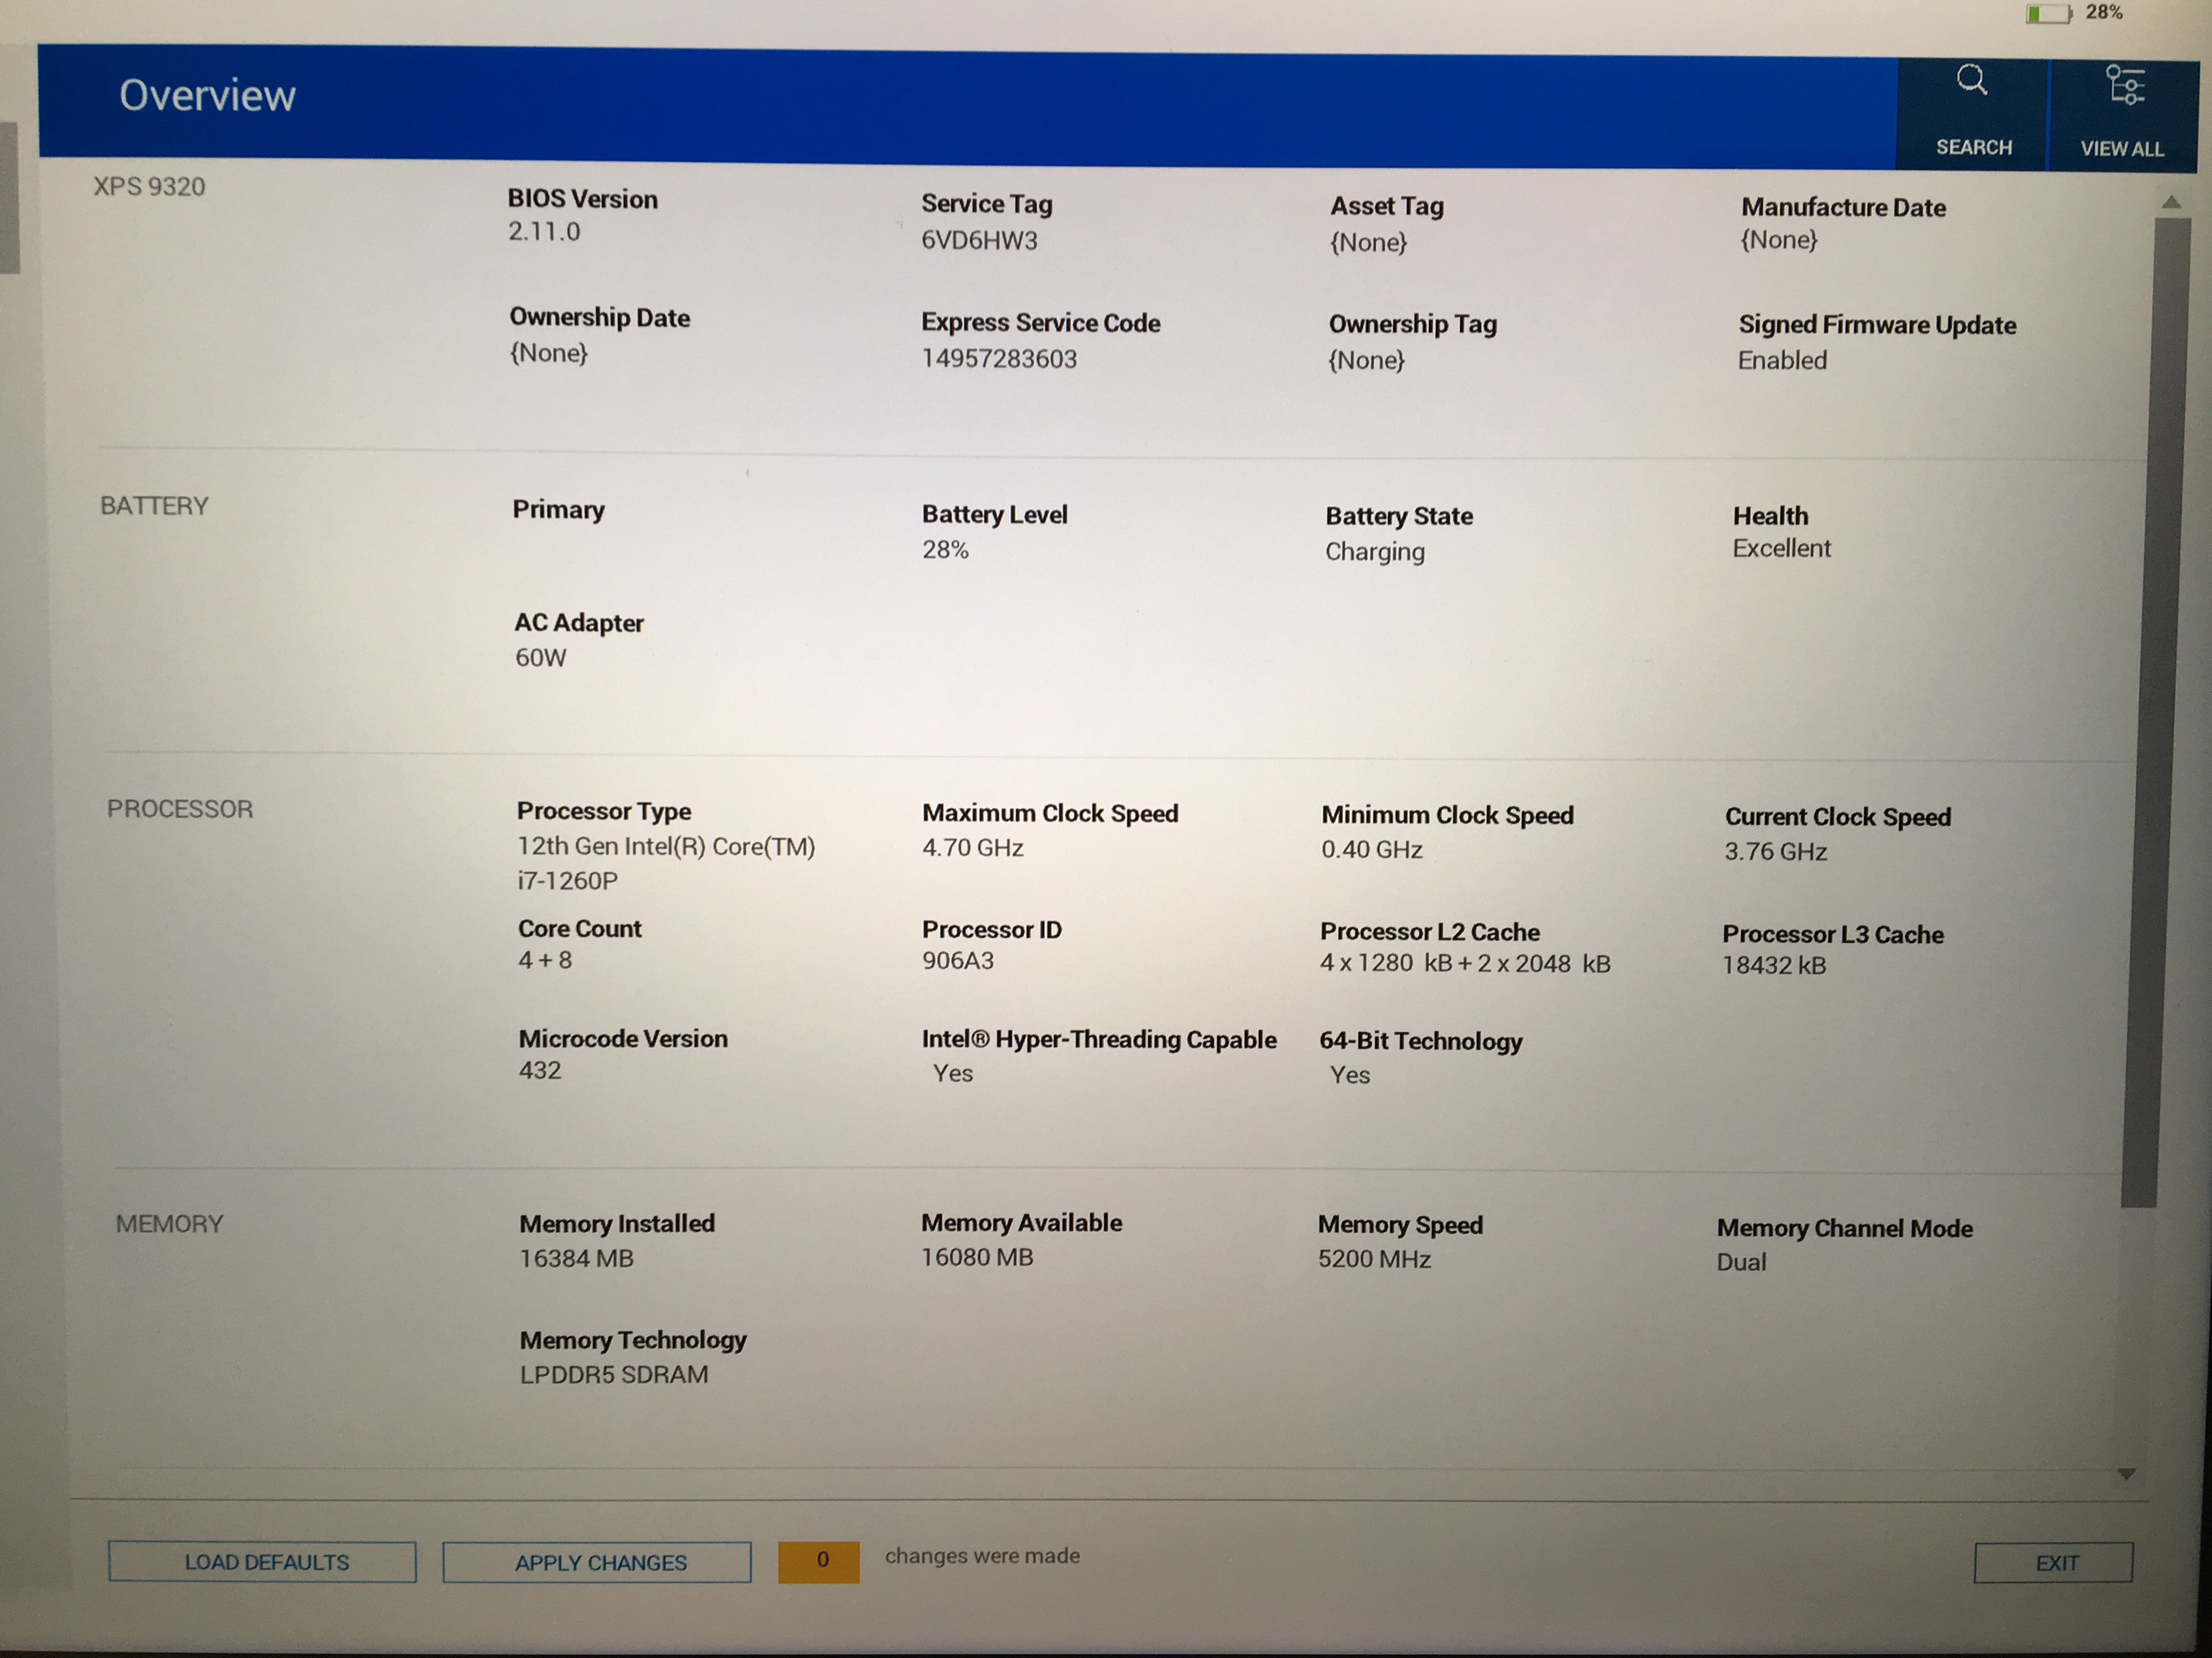Select Memory Channel Mode Dual value

click(x=1741, y=1262)
